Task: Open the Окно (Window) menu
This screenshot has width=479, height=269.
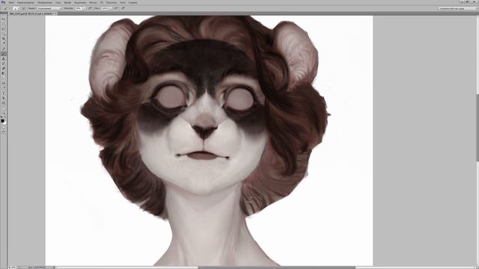Action: click(x=123, y=2)
